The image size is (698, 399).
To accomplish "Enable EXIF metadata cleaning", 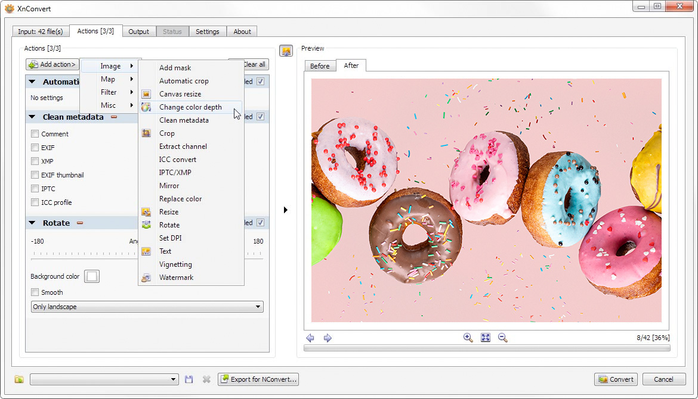I will coord(35,148).
